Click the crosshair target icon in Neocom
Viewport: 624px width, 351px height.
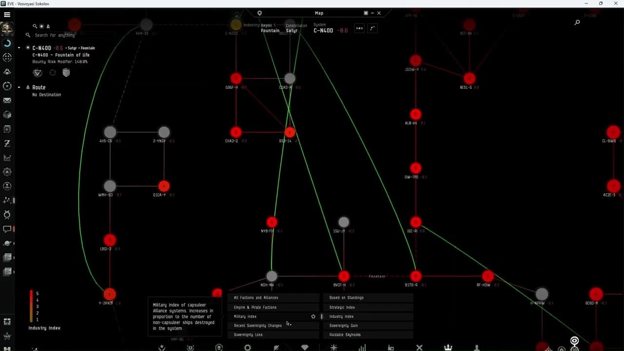coord(7,58)
